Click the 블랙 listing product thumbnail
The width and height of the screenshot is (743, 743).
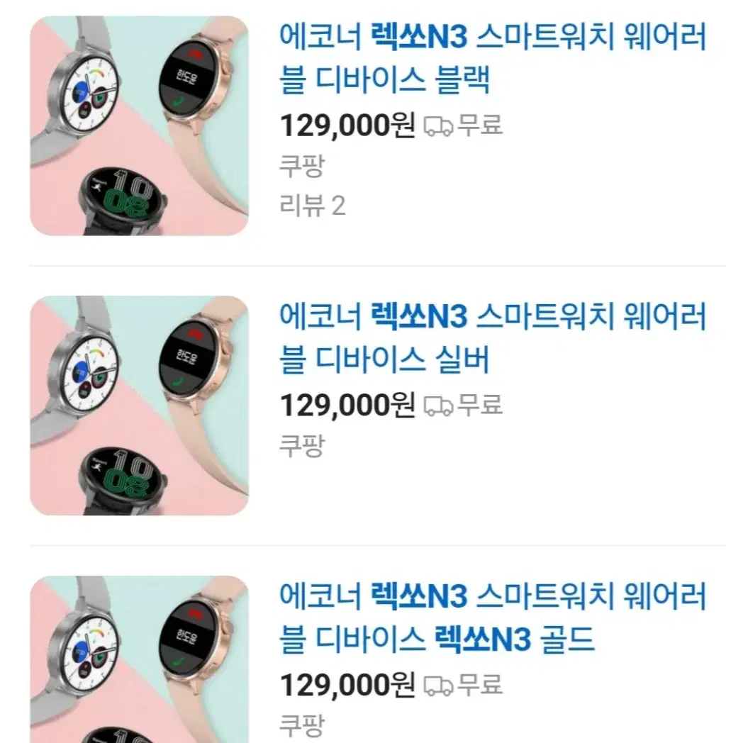pyautogui.click(x=139, y=125)
